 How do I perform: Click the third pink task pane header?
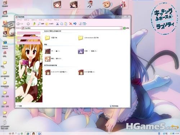click(x=28, y=43)
